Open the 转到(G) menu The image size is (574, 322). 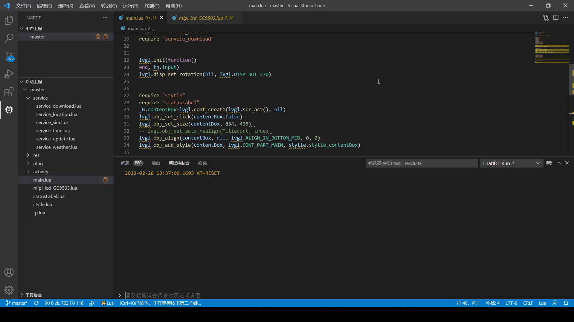[x=109, y=6]
